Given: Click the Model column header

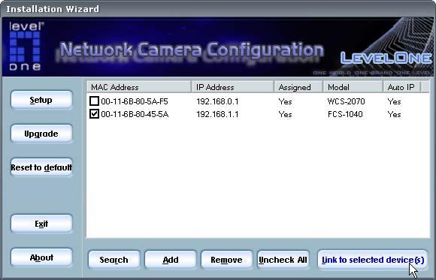Looking at the screenshot, I should 353,87.
